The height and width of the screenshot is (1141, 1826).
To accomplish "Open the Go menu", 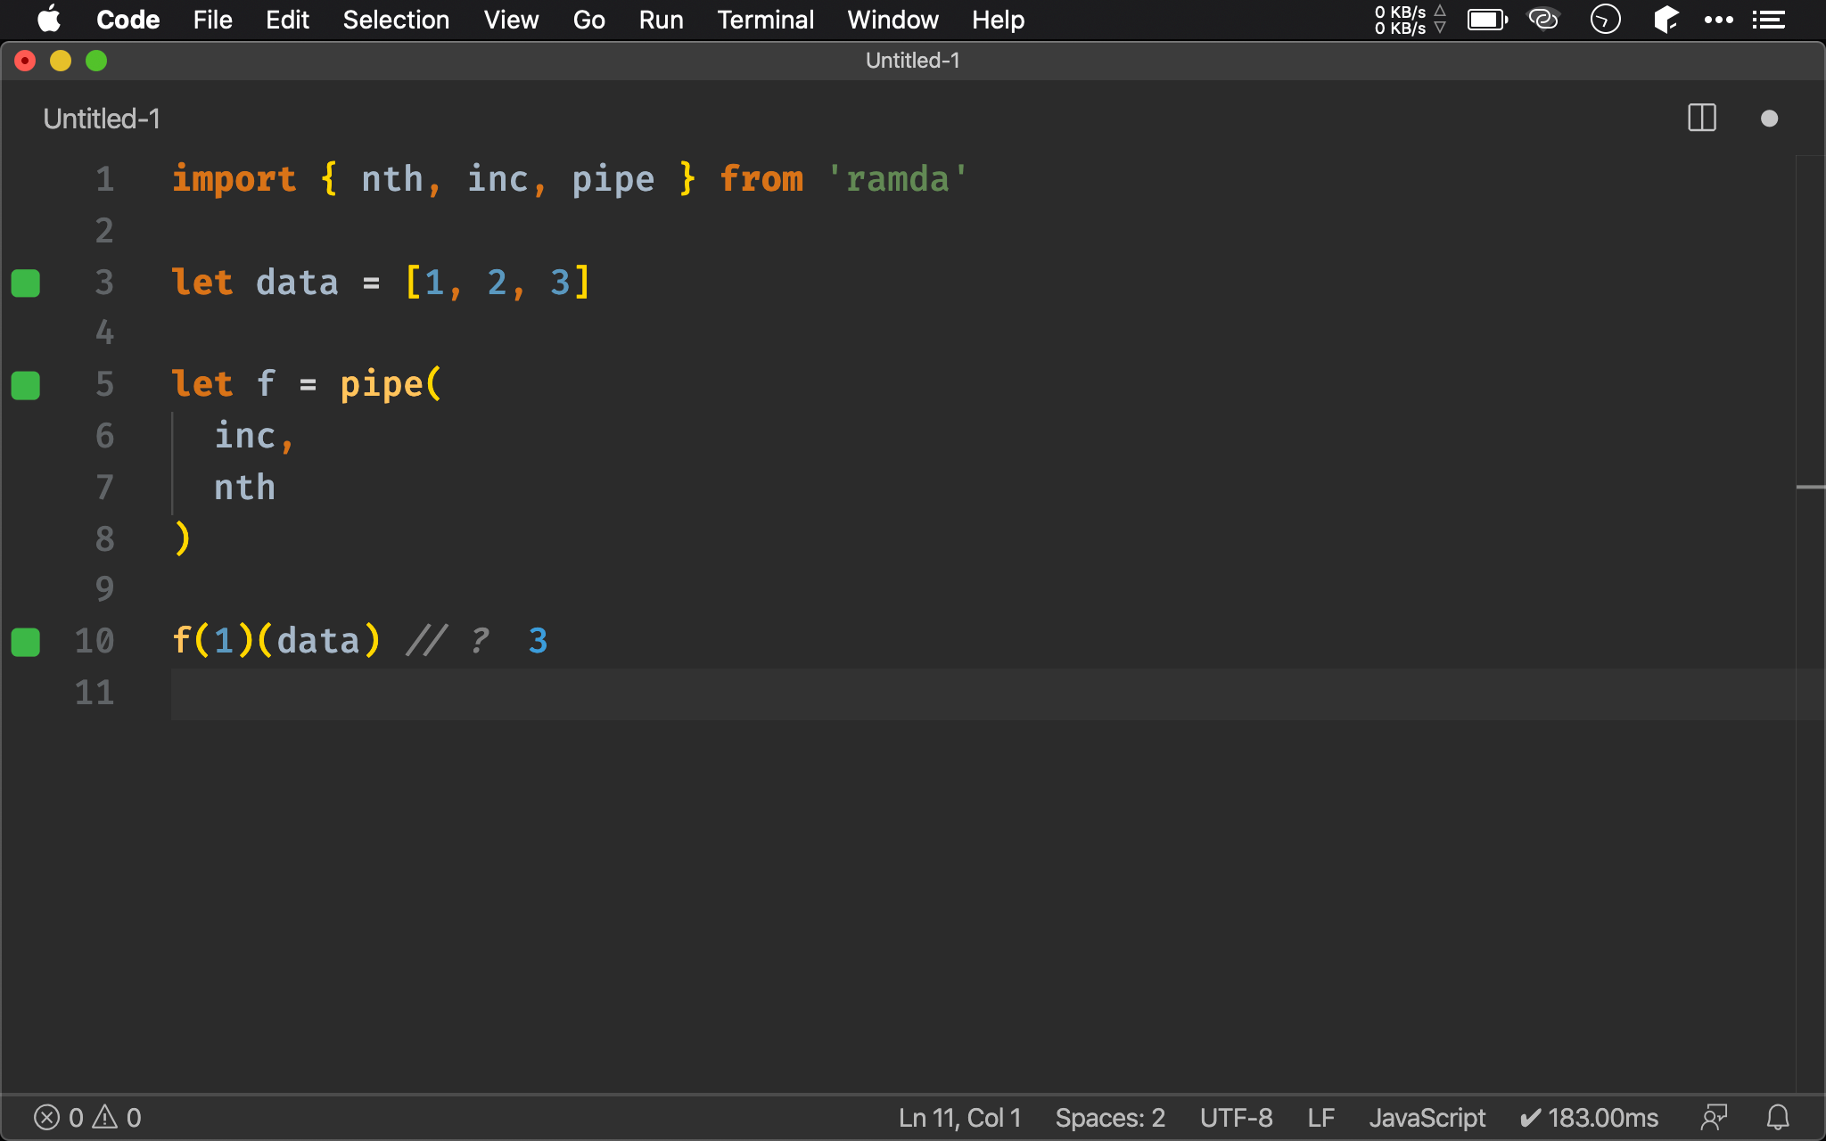I will pos(588,20).
